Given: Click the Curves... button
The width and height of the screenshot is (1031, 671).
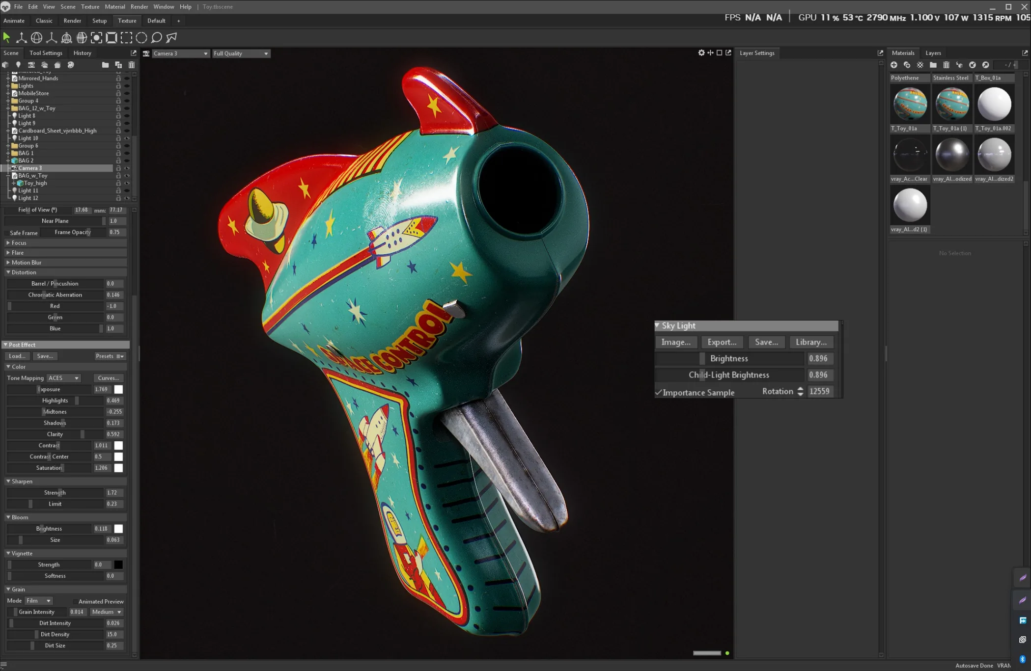Looking at the screenshot, I should 108,378.
